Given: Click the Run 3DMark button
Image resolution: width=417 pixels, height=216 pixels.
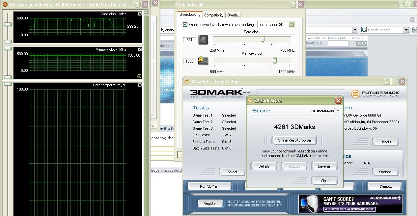Looking at the screenshot, I should (x=209, y=186).
